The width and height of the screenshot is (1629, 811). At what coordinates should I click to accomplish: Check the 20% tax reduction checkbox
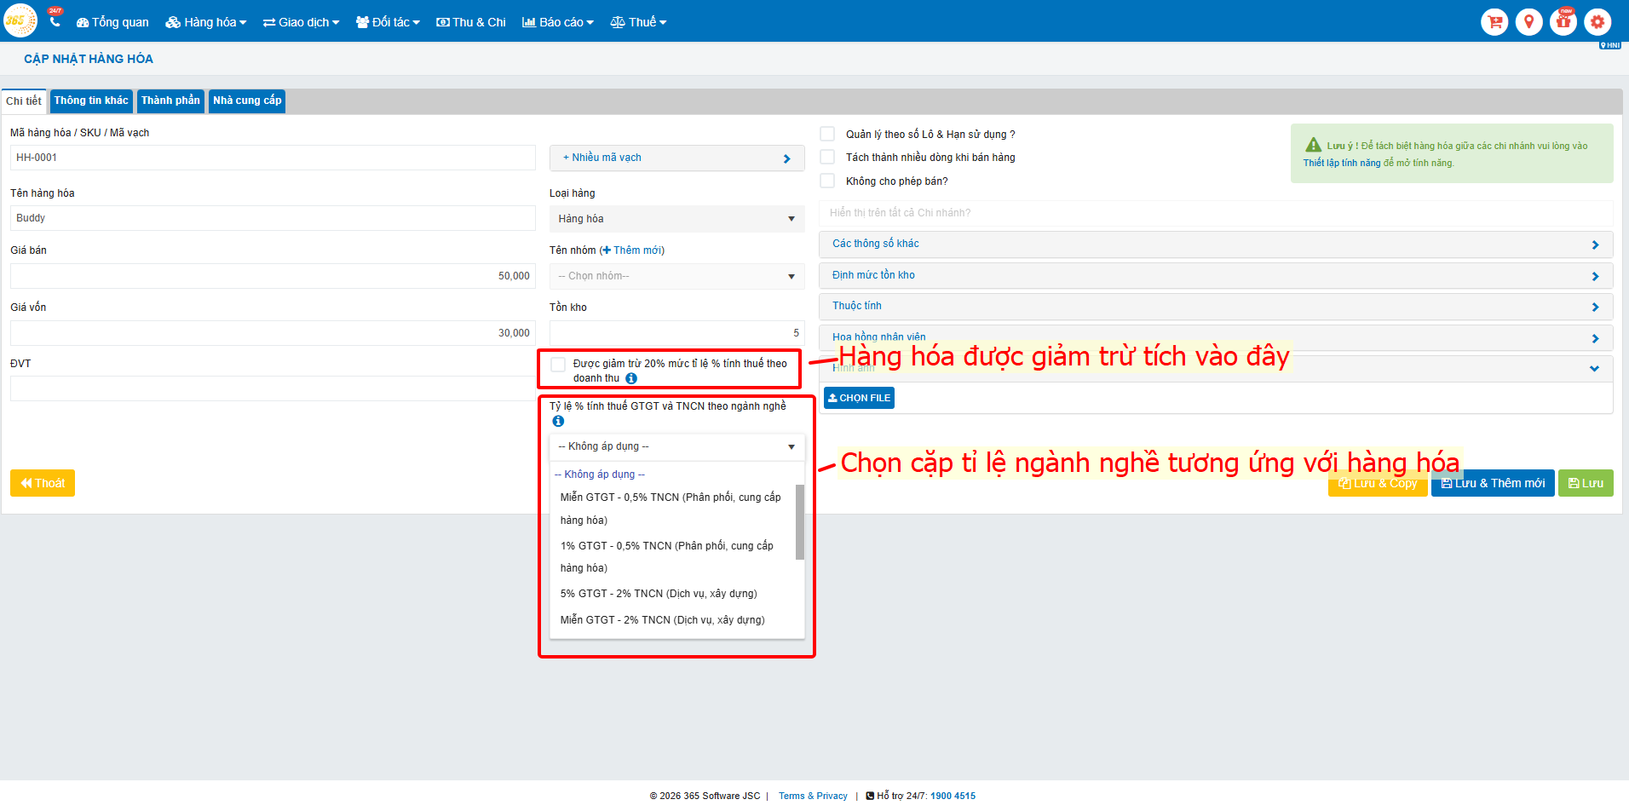(558, 365)
